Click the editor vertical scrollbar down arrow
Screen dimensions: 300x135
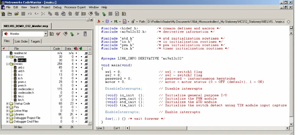[x=291, y=124]
